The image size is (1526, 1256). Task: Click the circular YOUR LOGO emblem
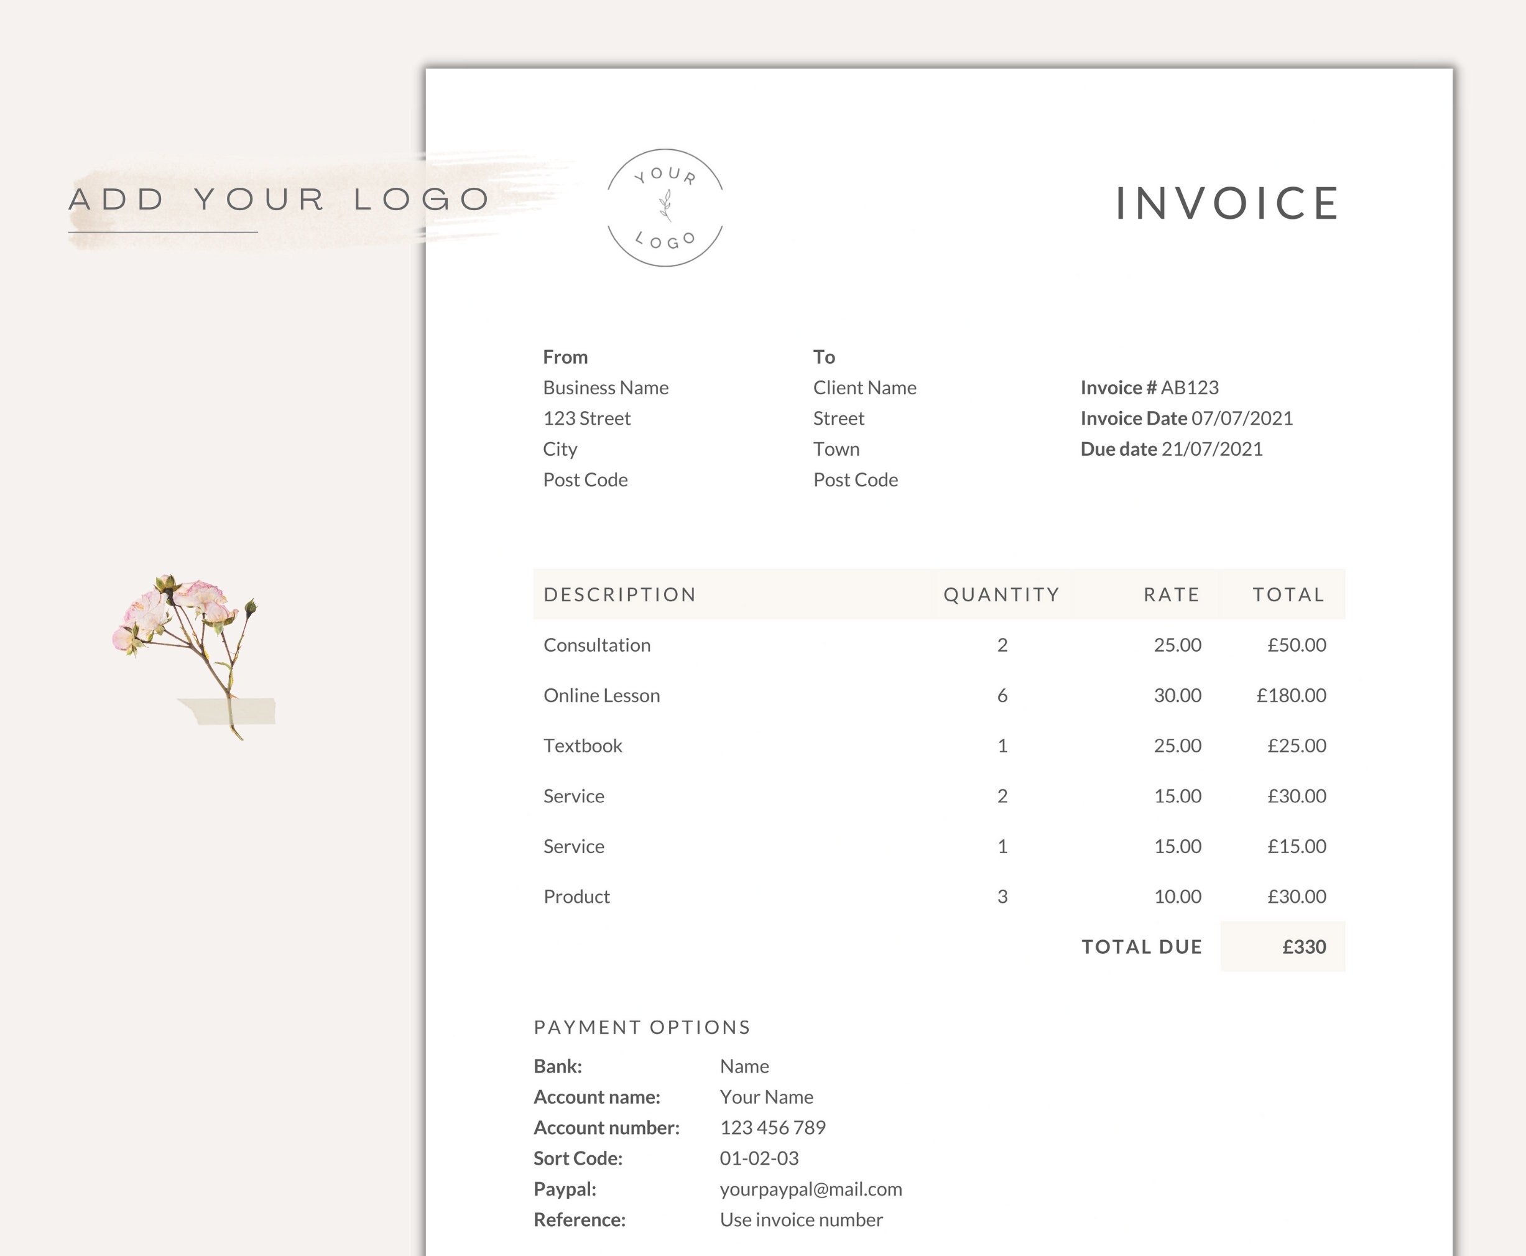click(665, 208)
